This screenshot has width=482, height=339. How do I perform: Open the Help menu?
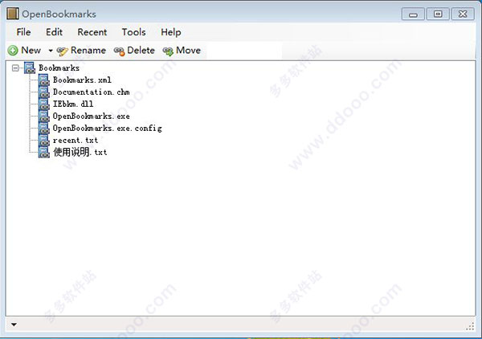171,32
